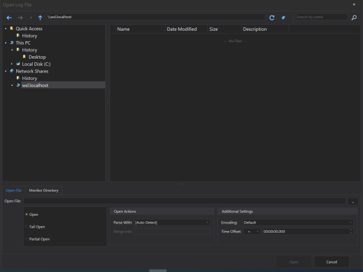This screenshot has width=363, height=272.
Task: Click the wsl.localhost host icon
Action: coord(18,85)
